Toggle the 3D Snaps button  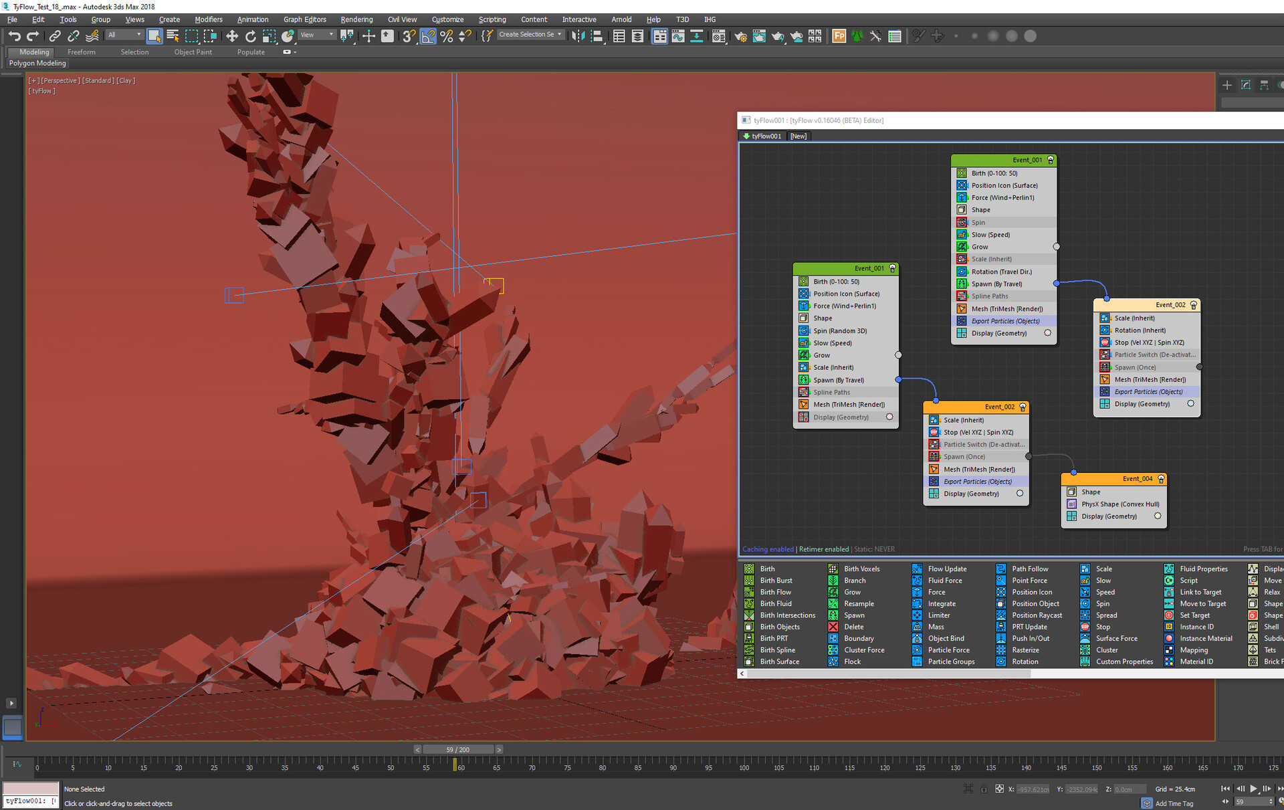pyautogui.click(x=409, y=36)
